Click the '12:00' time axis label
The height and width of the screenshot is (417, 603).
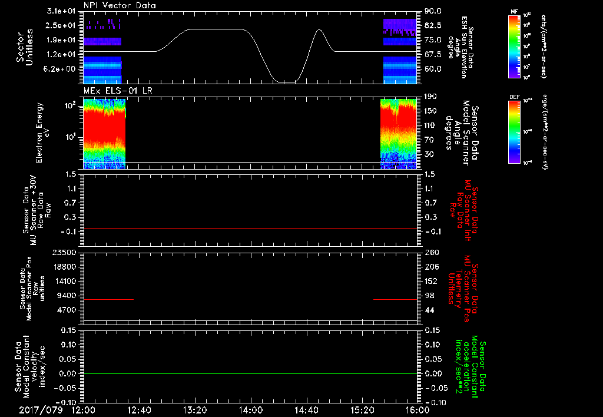click(x=84, y=410)
